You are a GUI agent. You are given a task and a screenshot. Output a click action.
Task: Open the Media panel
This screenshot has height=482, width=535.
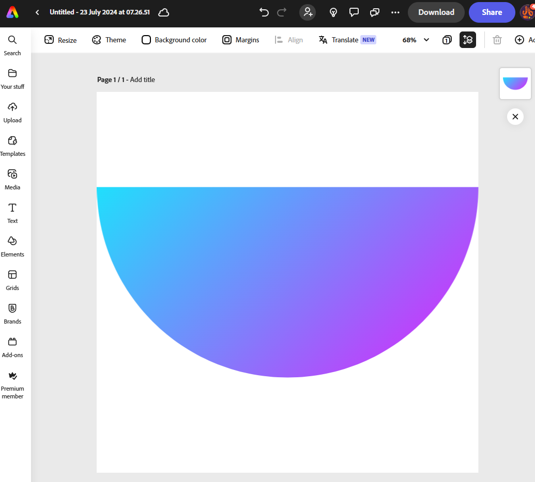coord(12,179)
